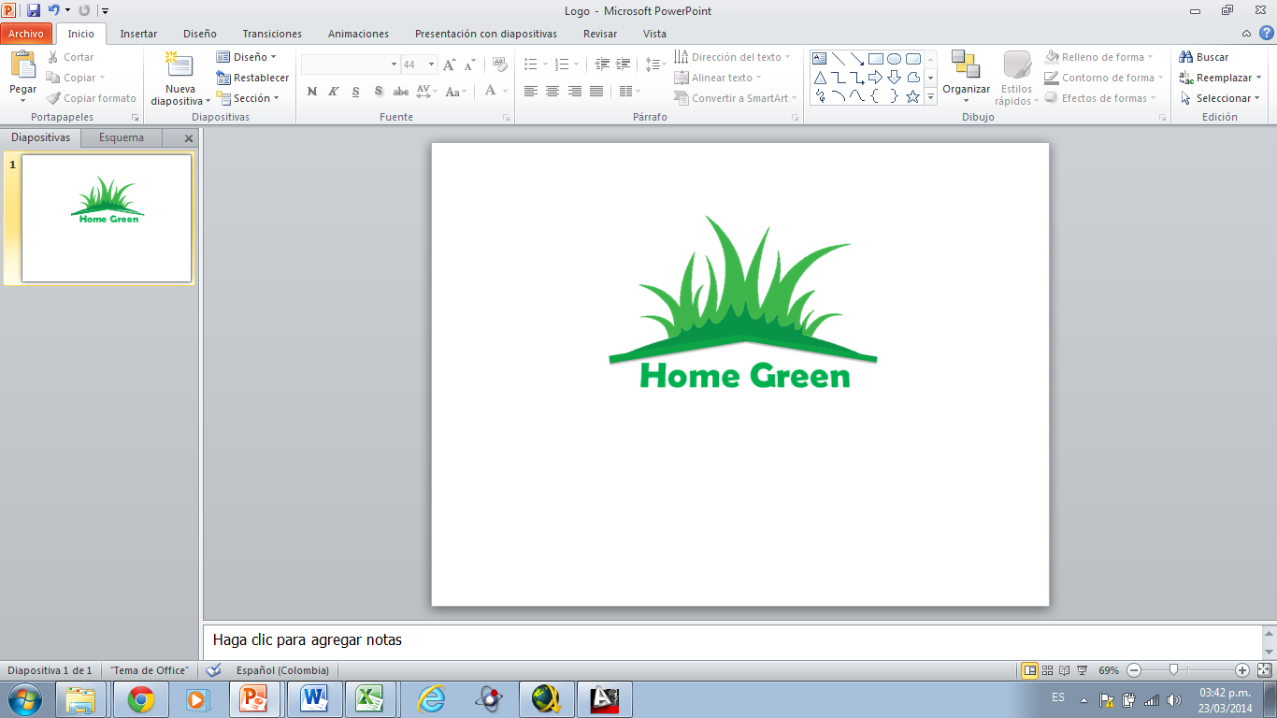Click the Reemplazar button
This screenshot has width=1277, height=718.
[x=1220, y=78]
